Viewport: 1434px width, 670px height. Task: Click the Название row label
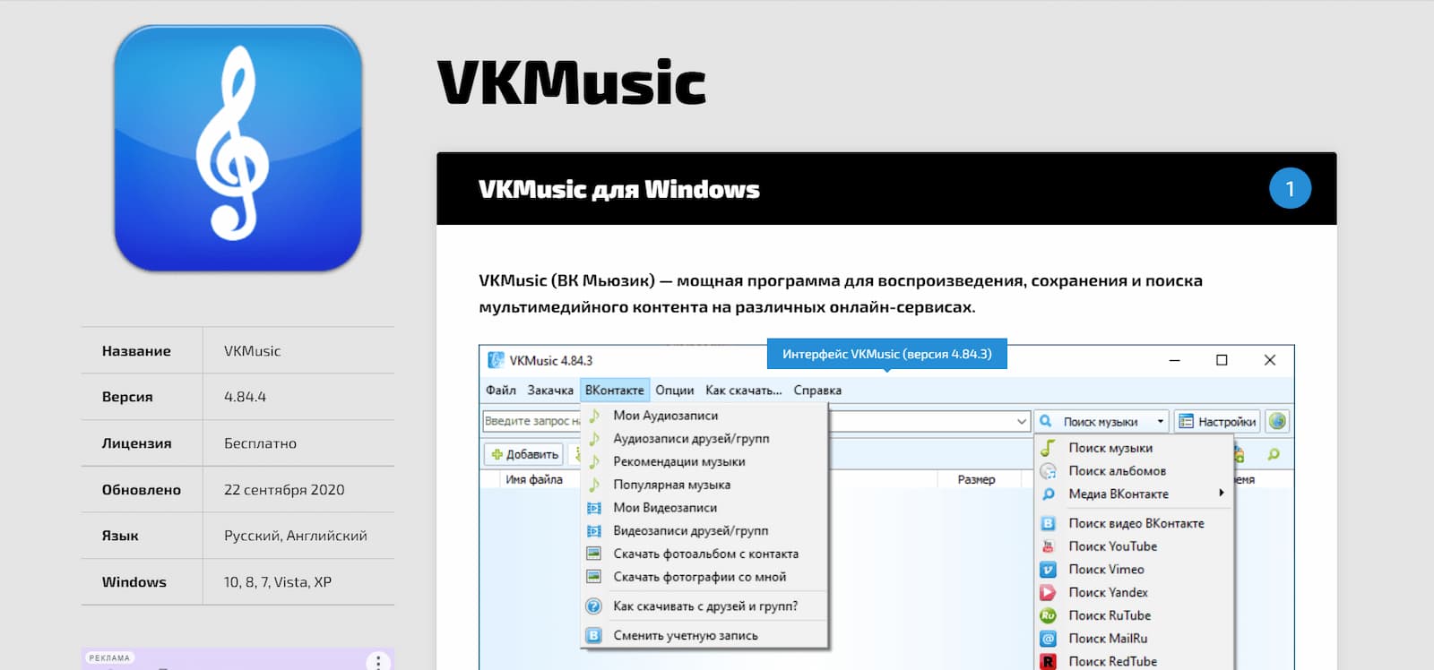(x=136, y=351)
